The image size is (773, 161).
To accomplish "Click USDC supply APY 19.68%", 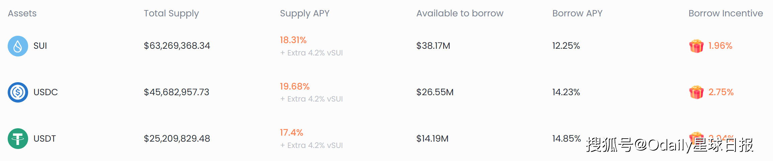I will pos(295,87).
